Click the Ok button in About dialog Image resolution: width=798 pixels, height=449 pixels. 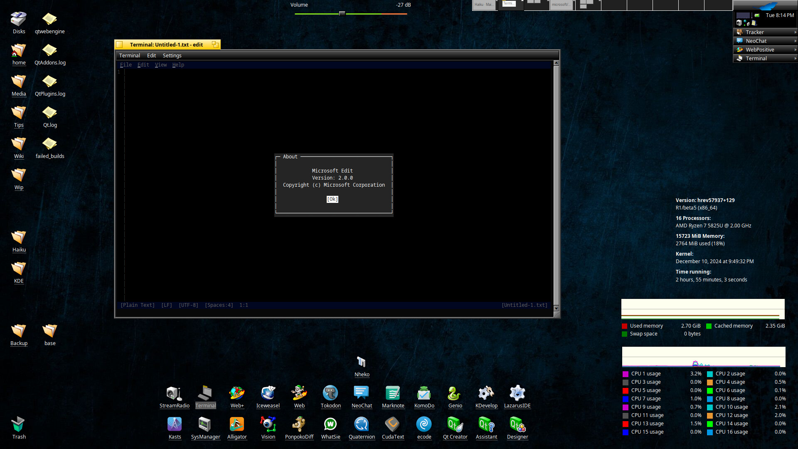click(x=332, y=199)
